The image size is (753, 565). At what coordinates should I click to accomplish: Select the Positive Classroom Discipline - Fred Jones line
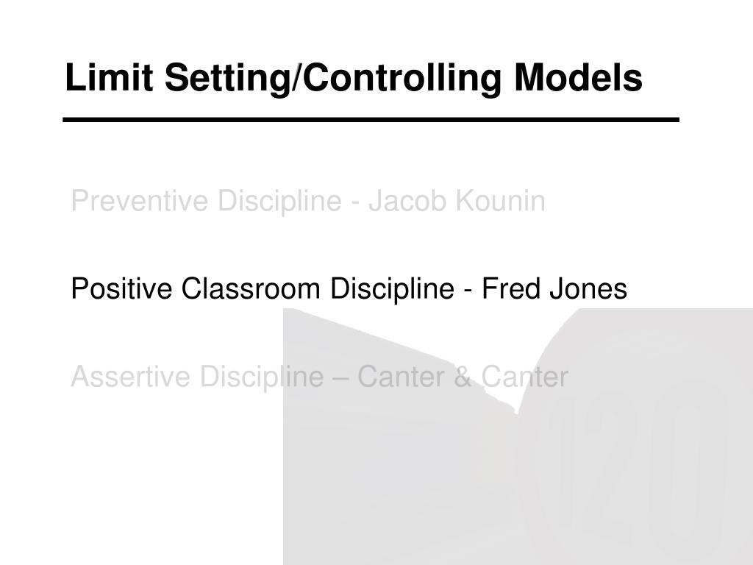[x=349, y=289]
